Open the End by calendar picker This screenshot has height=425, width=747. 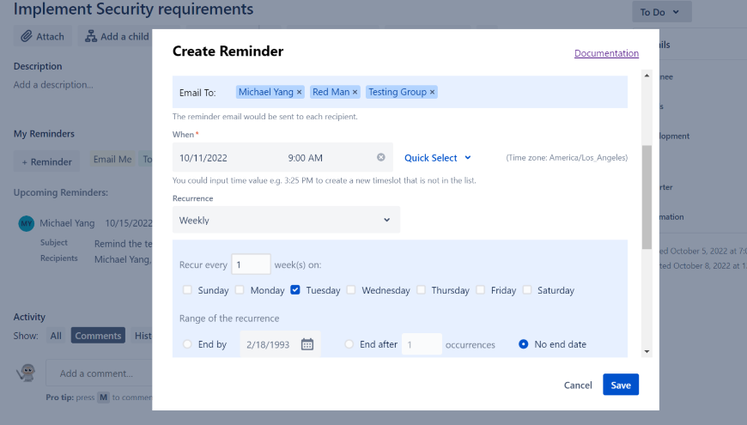[307, 344]
